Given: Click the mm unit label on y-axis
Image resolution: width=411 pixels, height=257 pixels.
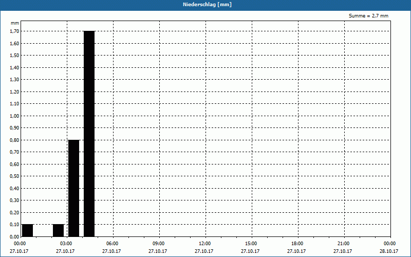Looking at the screenshot, I should [x=15, y=23].
